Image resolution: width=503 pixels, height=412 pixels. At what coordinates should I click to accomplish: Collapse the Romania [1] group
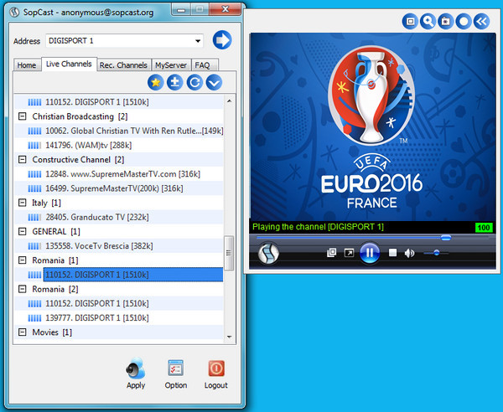[22, 260]
